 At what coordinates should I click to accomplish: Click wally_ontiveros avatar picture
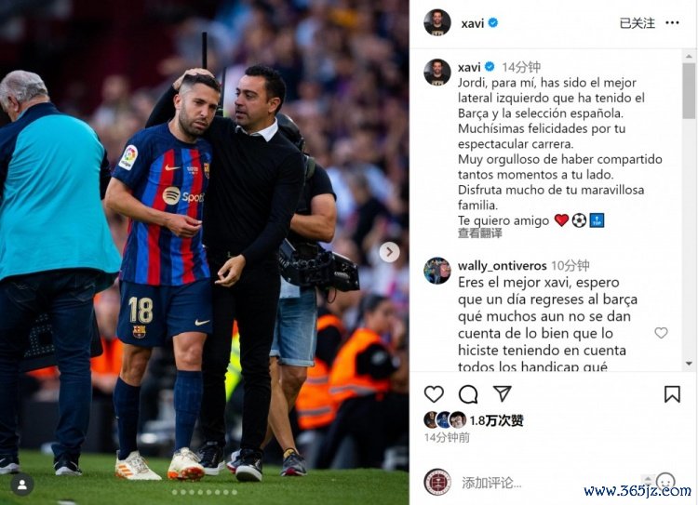click(437, 271)
